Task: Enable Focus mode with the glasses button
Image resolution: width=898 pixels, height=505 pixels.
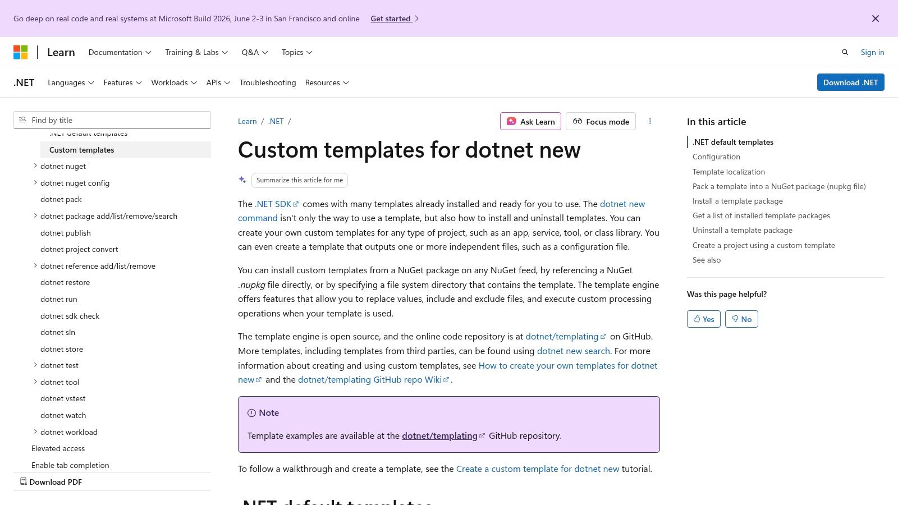Action: pos(601,121)
